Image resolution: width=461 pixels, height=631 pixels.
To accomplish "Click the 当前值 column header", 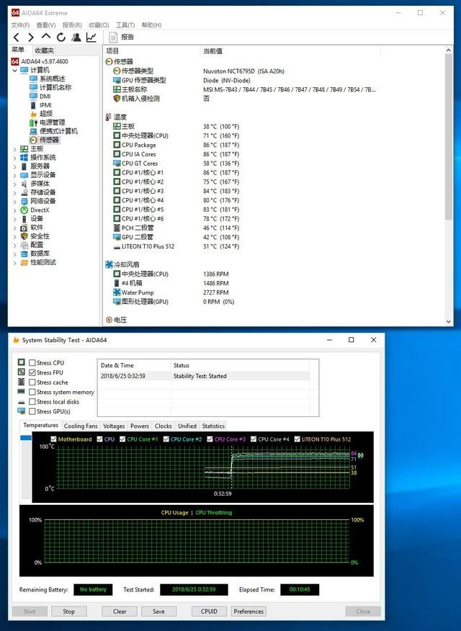I will pyautogui.click(x=290, y=51).
